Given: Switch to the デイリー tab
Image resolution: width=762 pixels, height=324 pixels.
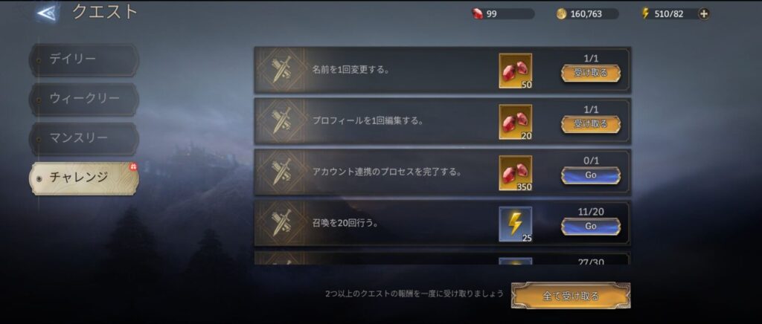Looking at the screenshot, I should tap(84, 59).
